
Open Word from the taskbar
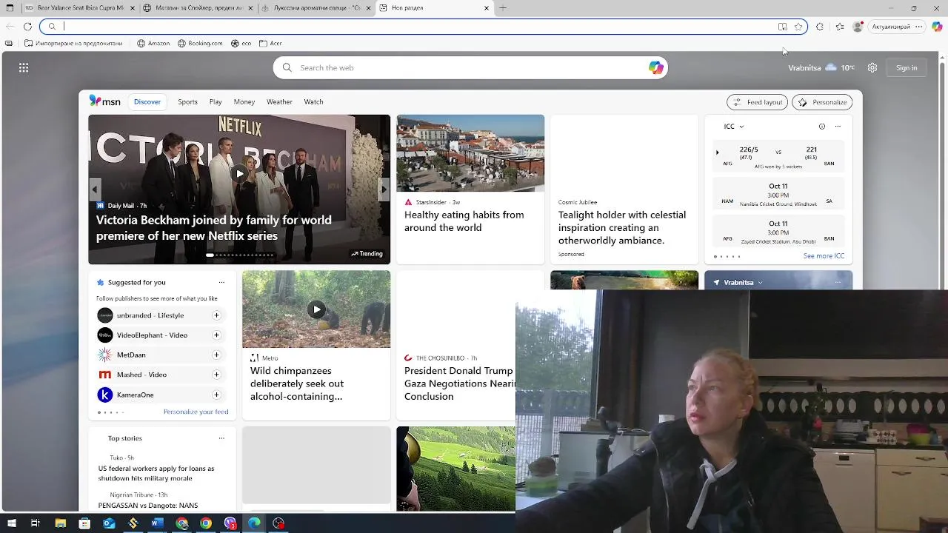pos(157,523)
